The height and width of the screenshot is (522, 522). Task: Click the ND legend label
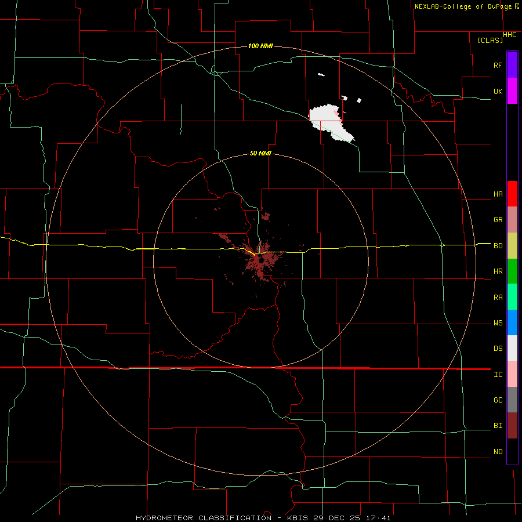pos(498,452)
